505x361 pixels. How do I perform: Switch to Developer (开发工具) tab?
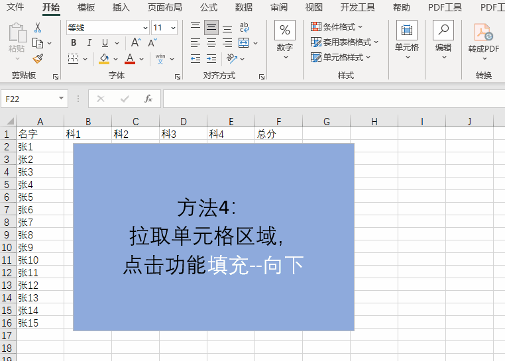358,7
